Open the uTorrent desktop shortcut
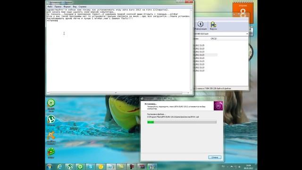Viewport: 302px width, 170px height. coord(51,120)
